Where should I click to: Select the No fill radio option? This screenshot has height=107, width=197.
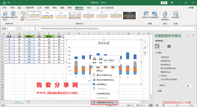pos(159,57)
